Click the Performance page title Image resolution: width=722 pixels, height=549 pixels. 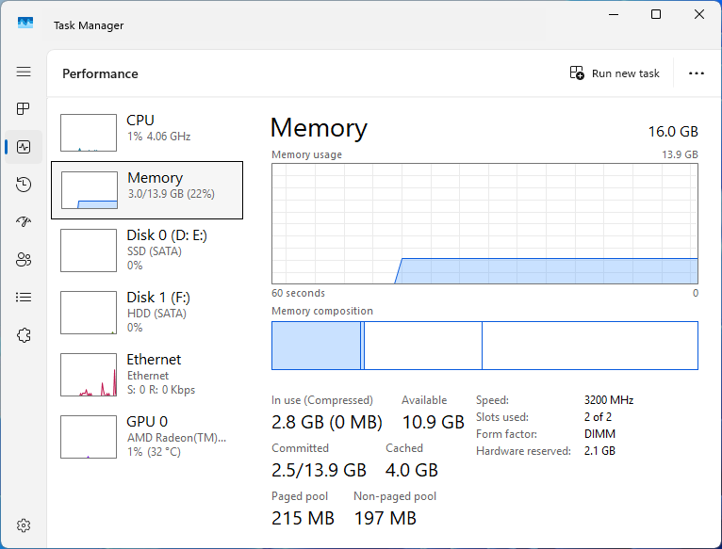100,73
